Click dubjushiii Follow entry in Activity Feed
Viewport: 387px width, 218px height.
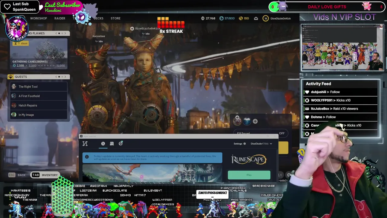pyautogui.click(x=341, y=92)
